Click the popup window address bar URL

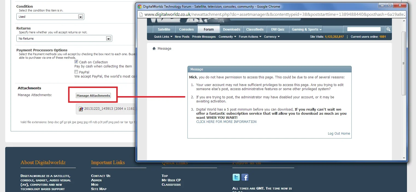pos(275,14)
